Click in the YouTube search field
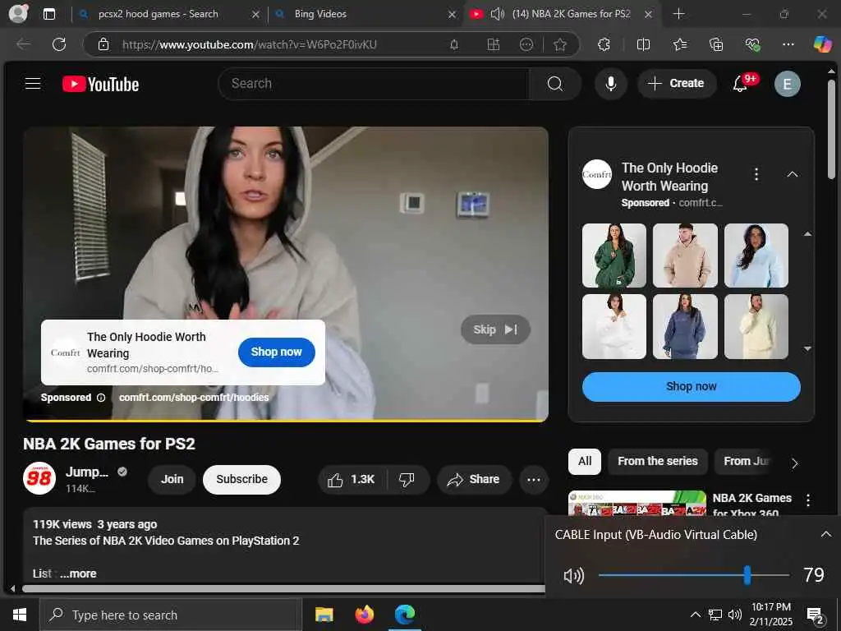The width and height of the screenshot is (841, 631). coord(374,84)
